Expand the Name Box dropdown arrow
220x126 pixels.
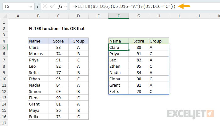coord(31,7)
